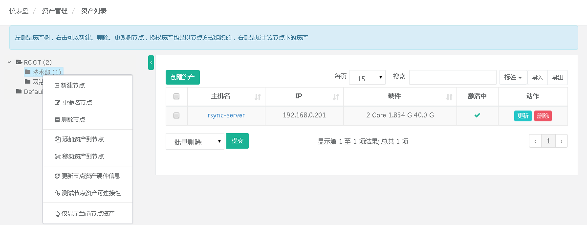Tick the rsync-server row checkbox
587x225 pixels.
pos(176,115)
